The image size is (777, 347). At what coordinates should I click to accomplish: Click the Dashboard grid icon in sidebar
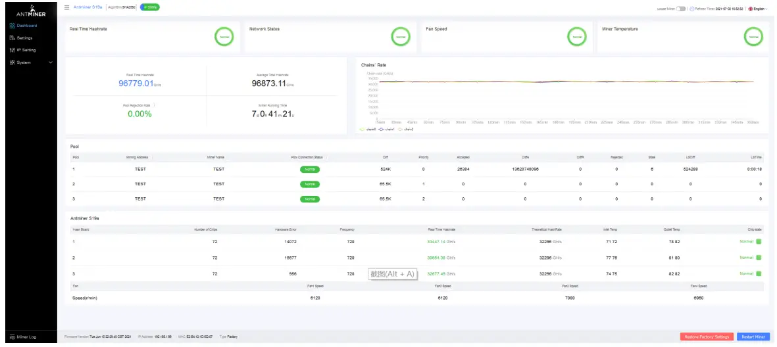point(13,25)
